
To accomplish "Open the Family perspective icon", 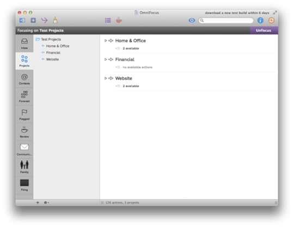I will (24, 167).
